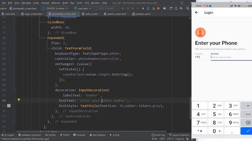Tap key 5 on phone keypad
Image resolution: width=252 pixels, height=141 pixels.
216,114
